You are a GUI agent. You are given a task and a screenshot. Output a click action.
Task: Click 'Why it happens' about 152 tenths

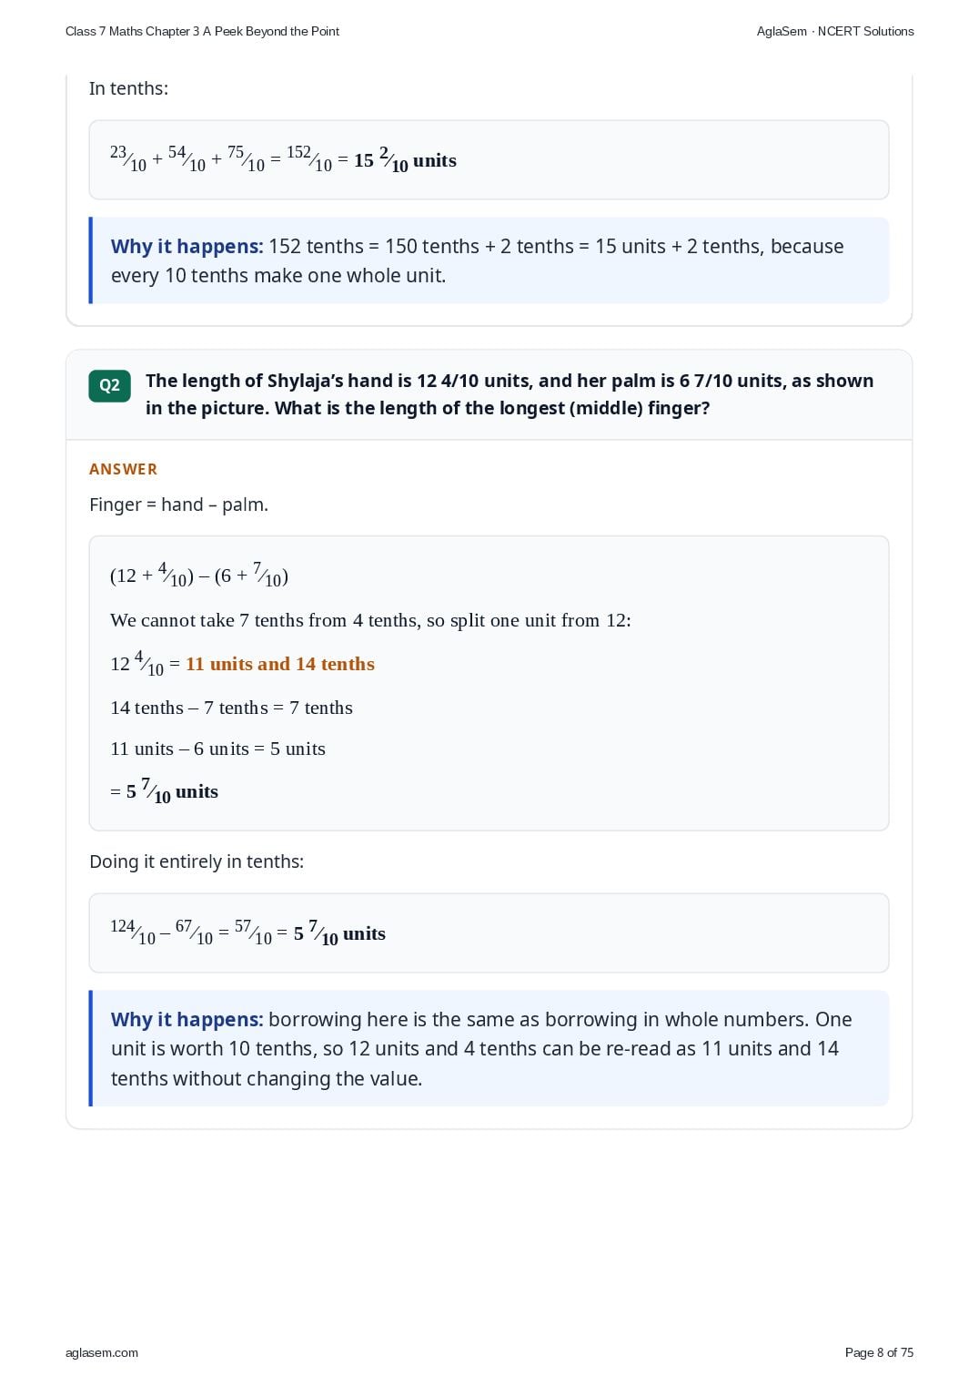pos(187,246)
